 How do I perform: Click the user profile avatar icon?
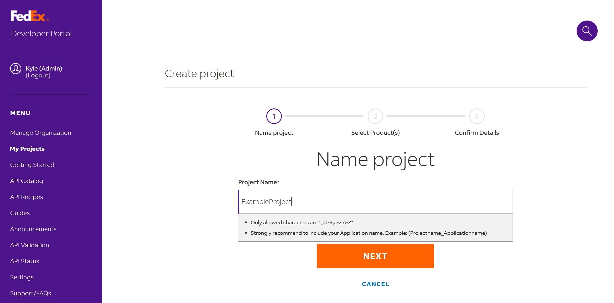pyautogui.click(x=16, y=69)
